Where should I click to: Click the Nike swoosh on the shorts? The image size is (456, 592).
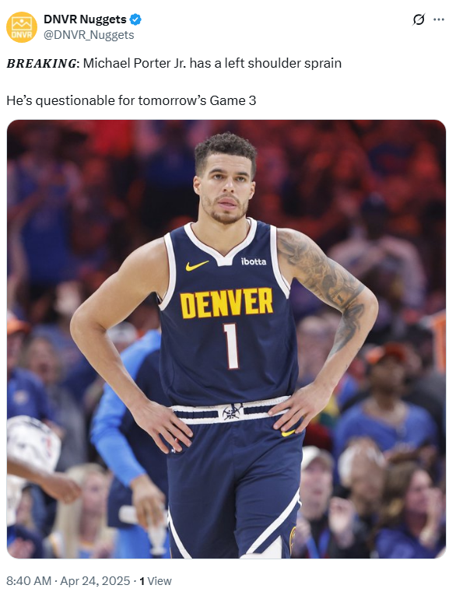click(288, 433)
